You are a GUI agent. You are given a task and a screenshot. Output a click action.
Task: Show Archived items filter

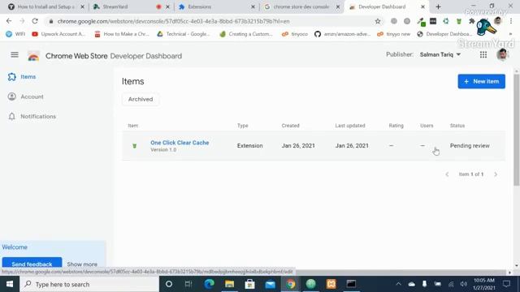(x=141, y=99)
